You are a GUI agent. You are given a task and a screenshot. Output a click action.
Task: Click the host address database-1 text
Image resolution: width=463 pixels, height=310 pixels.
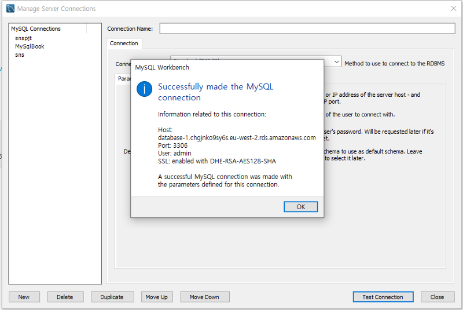point(237,138)
